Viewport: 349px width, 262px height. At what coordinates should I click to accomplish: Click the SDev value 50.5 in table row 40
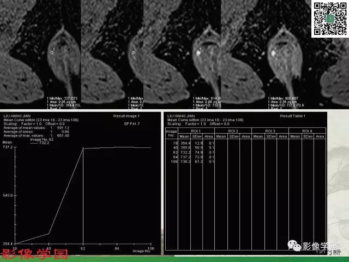(x=198, y=148)
